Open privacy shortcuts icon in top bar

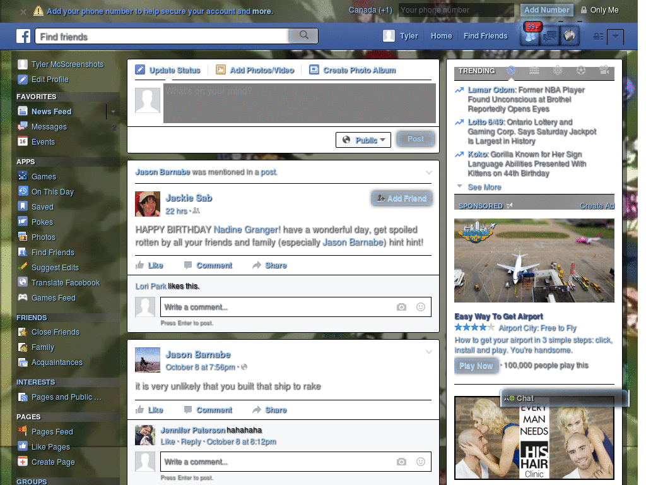(x=598, y=36)
